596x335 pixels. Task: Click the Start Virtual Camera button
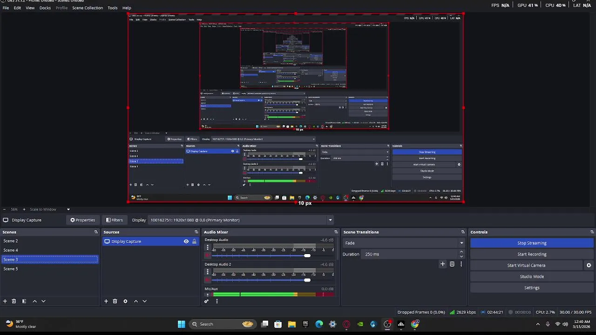click(526, 265)
